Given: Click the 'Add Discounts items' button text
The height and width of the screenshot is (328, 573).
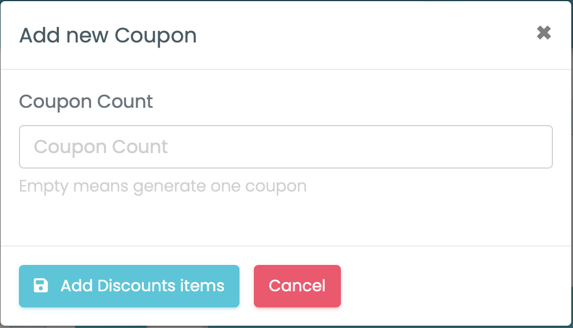Looking at the screenshot, I should (142, 286).
